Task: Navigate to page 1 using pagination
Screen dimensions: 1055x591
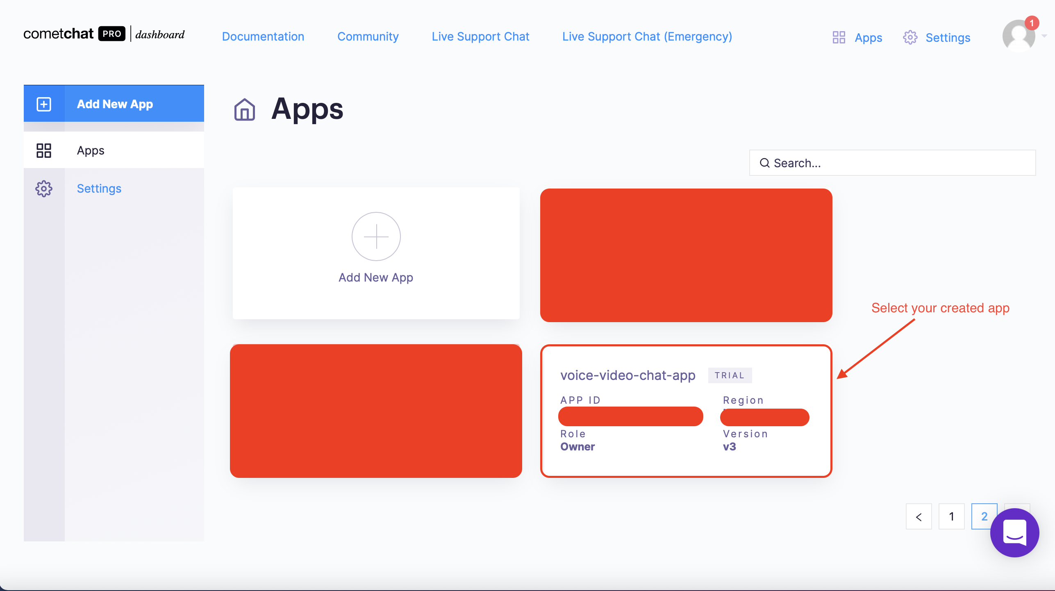Action: point(950,516)
